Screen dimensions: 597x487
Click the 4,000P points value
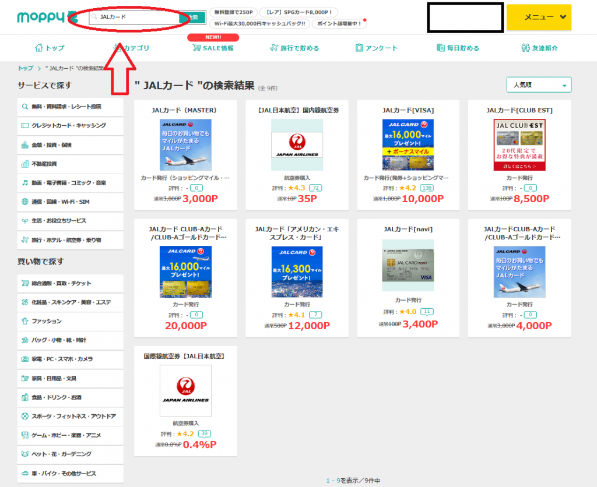point(534,326)
